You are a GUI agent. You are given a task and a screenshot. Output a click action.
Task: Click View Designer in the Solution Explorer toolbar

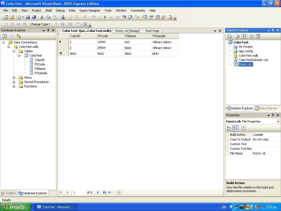pyautogui.click(x=258, y=37)
